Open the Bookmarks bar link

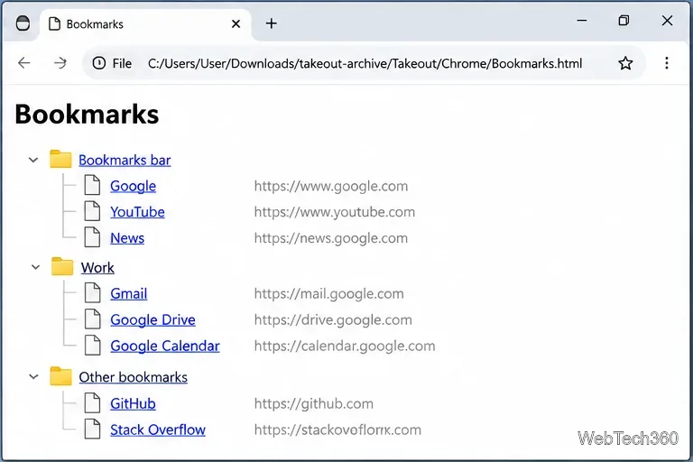(x=125, y=160)
